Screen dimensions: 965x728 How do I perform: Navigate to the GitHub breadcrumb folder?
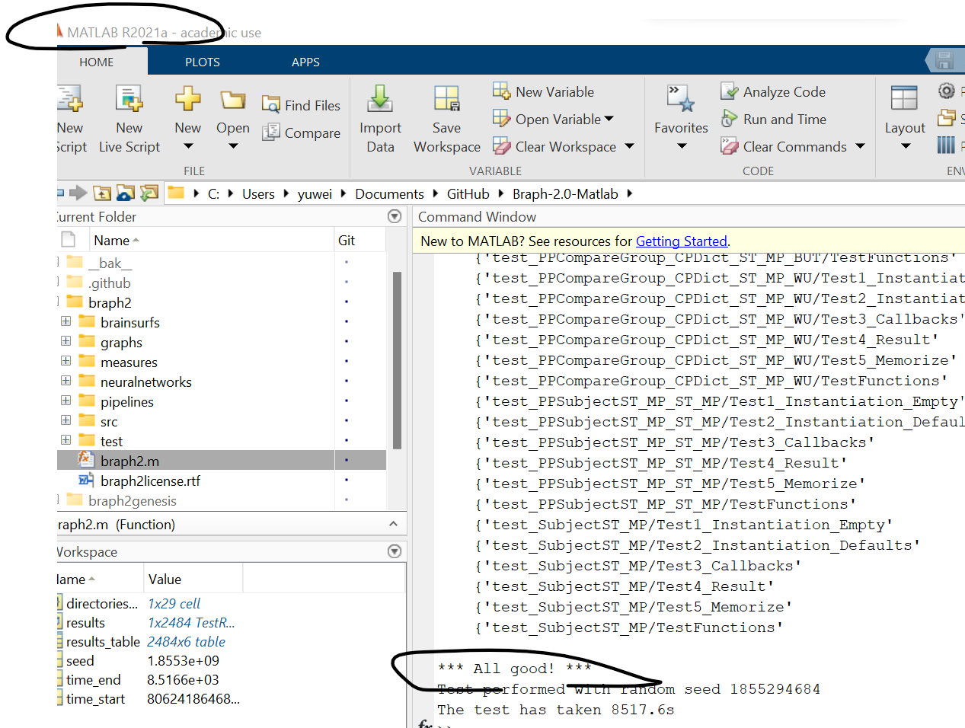pos(468,193)
